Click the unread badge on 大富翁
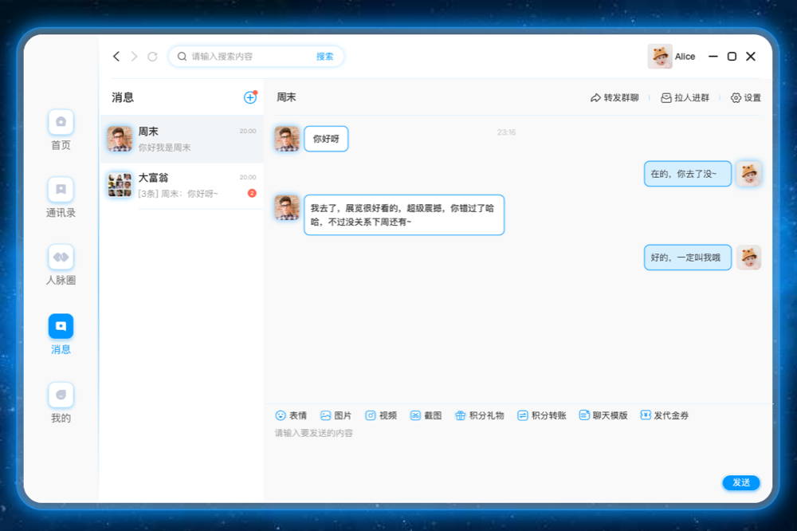Image resolution: width=797 pixels, height=531 pixels. [x=252, y=193]
